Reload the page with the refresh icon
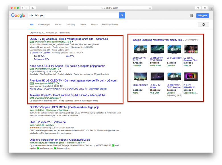Viewport: 222px width, 165px height. click(x=150, y=8)
